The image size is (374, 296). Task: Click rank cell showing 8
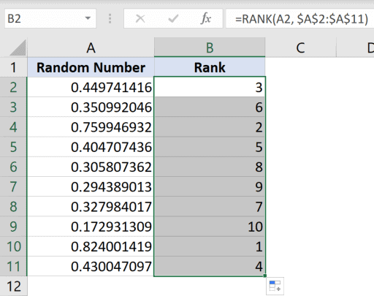point(210,167)
